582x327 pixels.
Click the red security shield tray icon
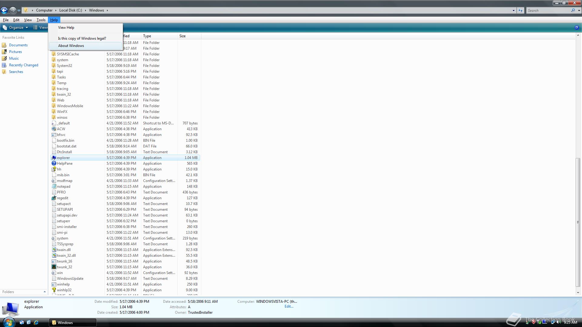pos(534,322)
